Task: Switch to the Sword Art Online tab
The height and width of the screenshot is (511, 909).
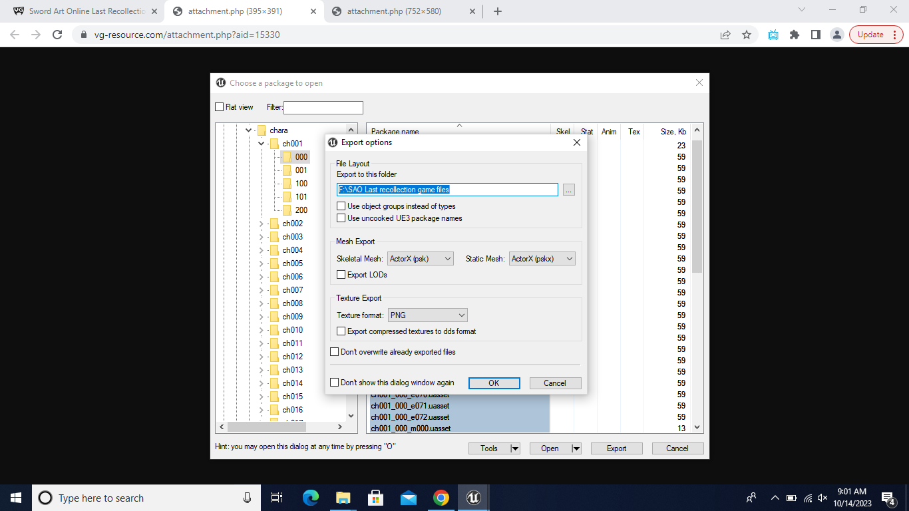Action: 87,11
